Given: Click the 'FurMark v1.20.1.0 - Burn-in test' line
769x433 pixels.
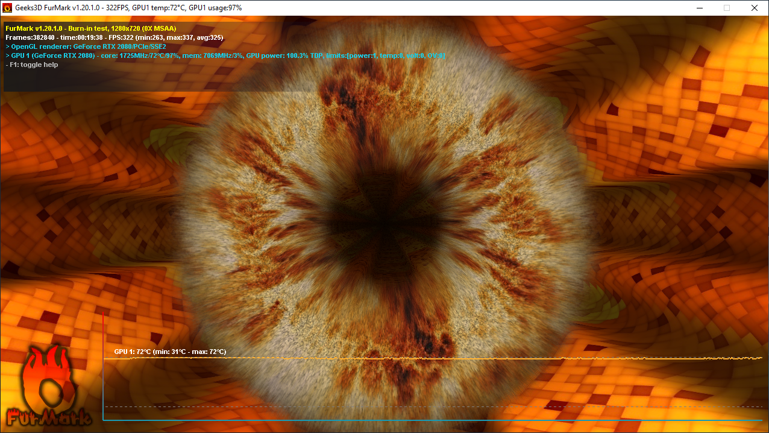Looking at the screenshot, I should [91, 28].
